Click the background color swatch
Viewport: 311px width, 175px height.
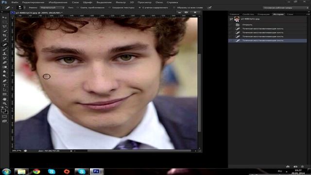(x=6, y=113)
